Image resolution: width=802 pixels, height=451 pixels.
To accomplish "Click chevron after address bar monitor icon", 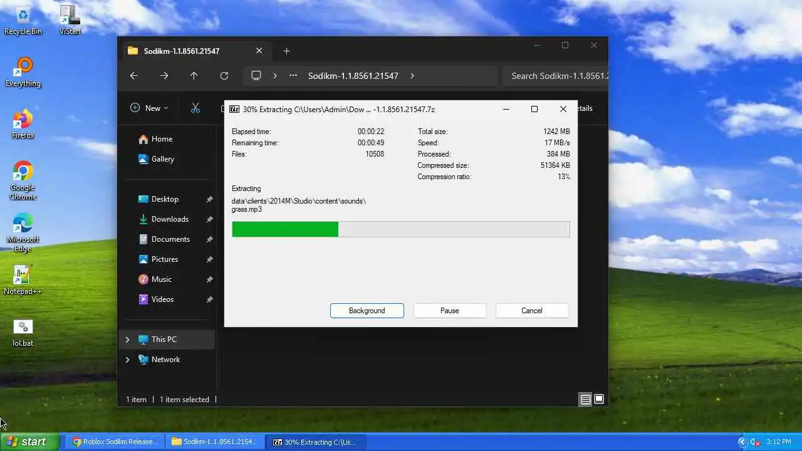I will pos(274,76).
